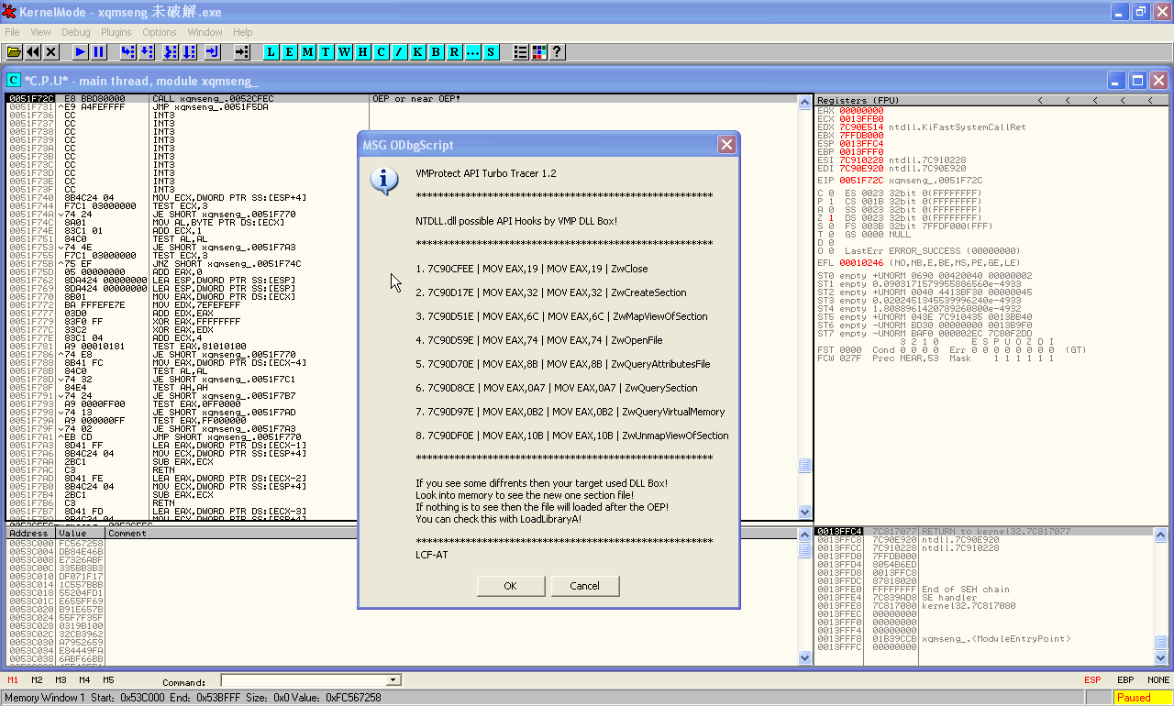Click Cancel in MSG ODbgScript dialog
The width and height of the screenshot is (1174, 706).
coord(584,586)
